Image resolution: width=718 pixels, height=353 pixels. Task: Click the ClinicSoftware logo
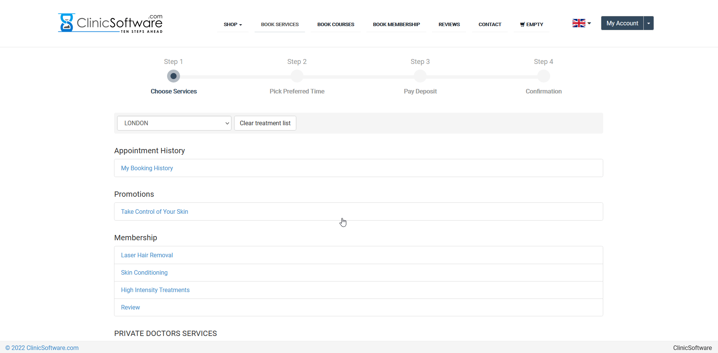coord(110,23)
